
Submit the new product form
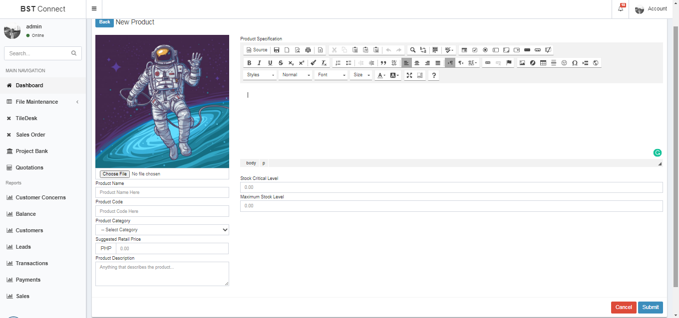point(650,307)
